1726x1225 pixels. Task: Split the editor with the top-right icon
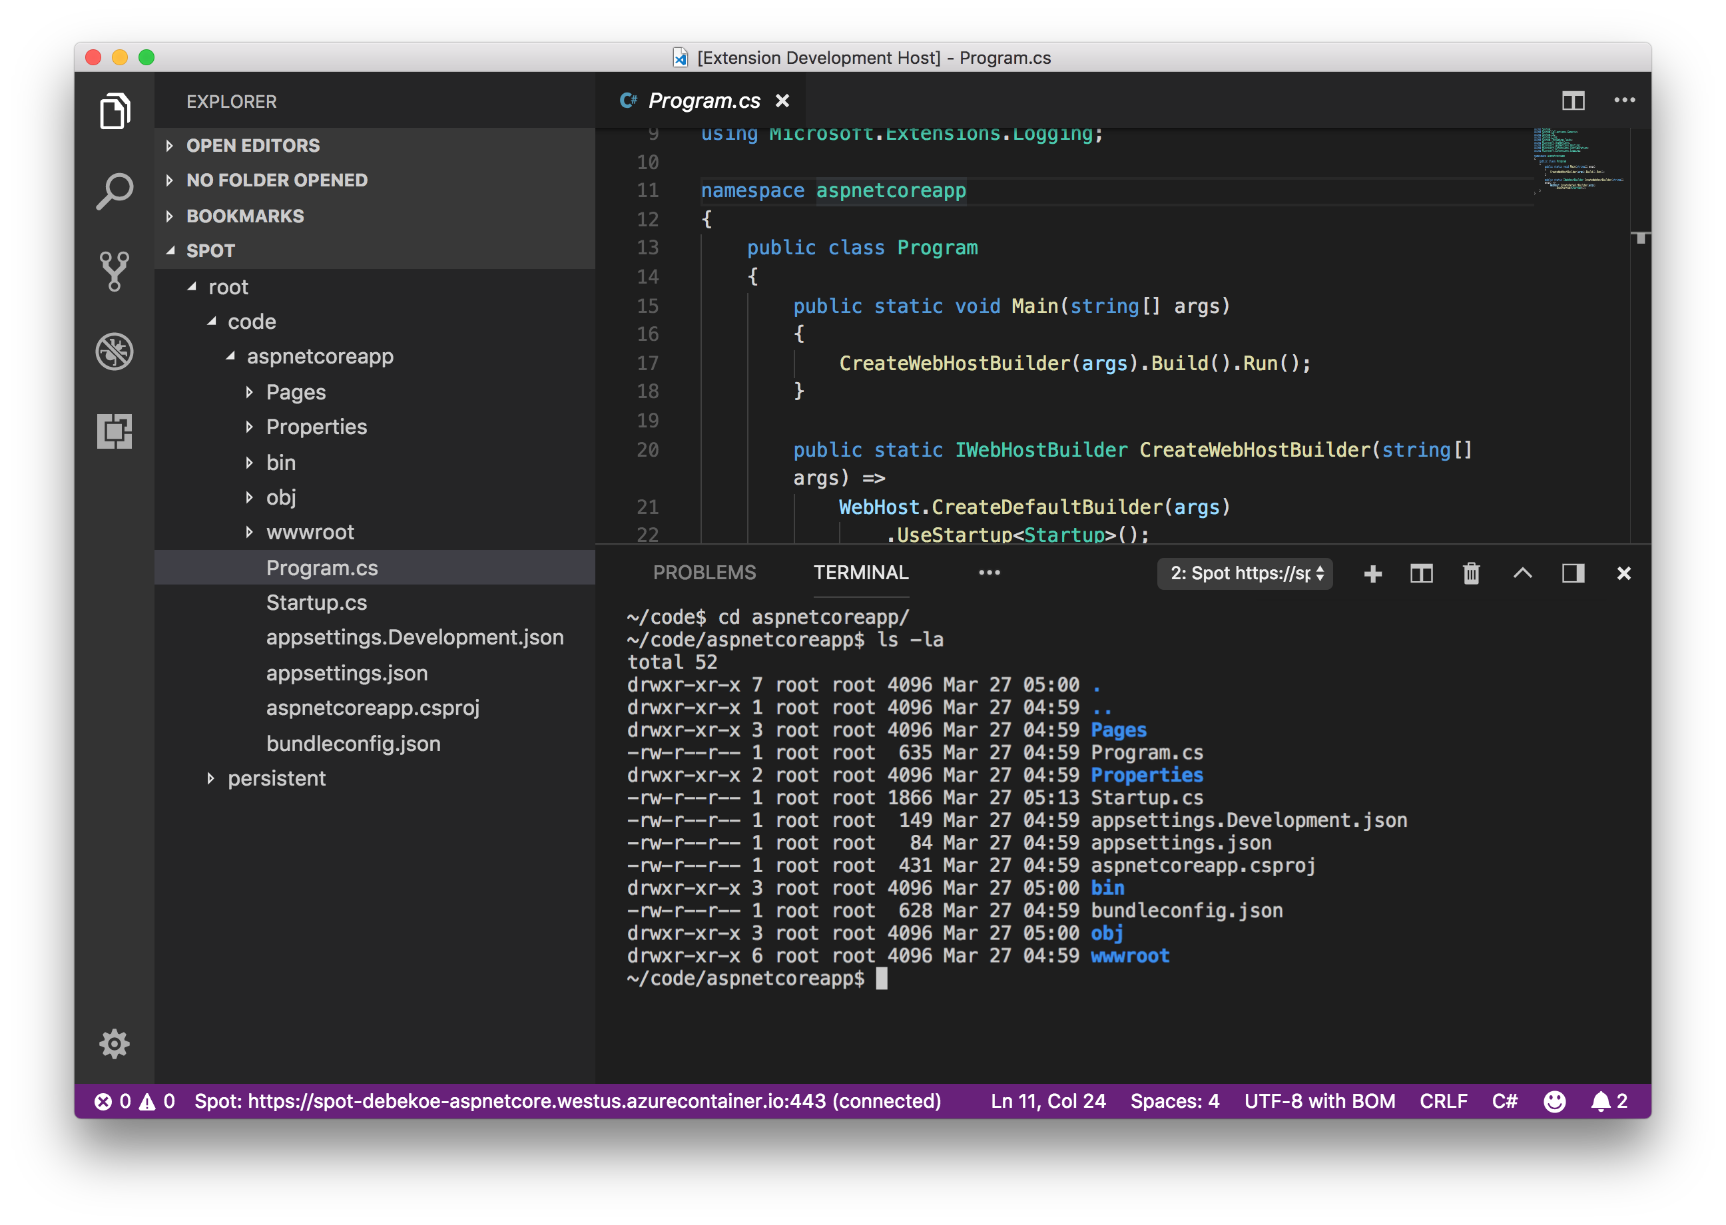pyautogui.click(x=1573, y=101)
